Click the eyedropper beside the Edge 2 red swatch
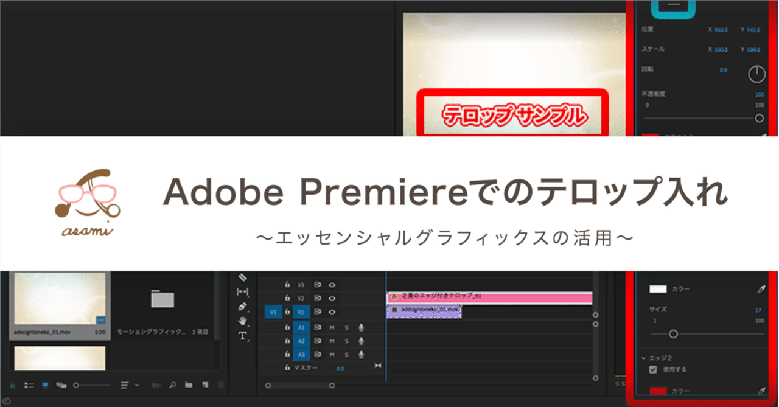This screenshot has height=407, width=779. (760, 391)
